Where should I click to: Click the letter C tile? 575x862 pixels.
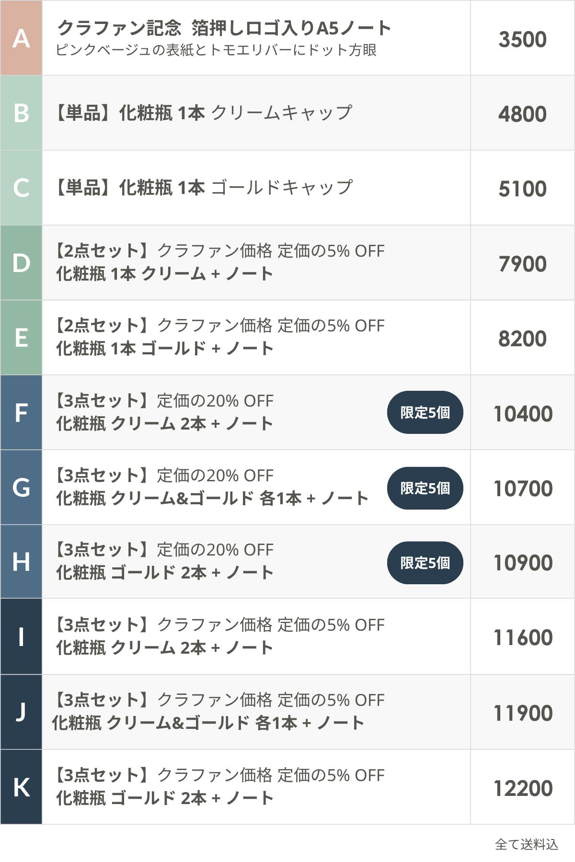tap(21, 188)
